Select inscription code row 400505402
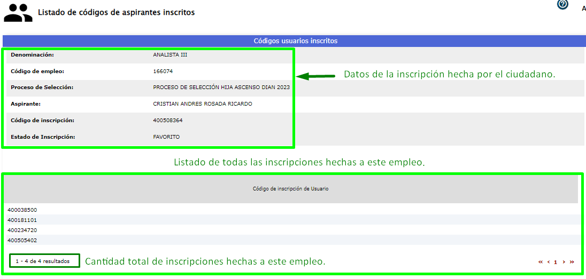Image resolution: width=586 pixels, height=279 pixels. pos(22,240)
